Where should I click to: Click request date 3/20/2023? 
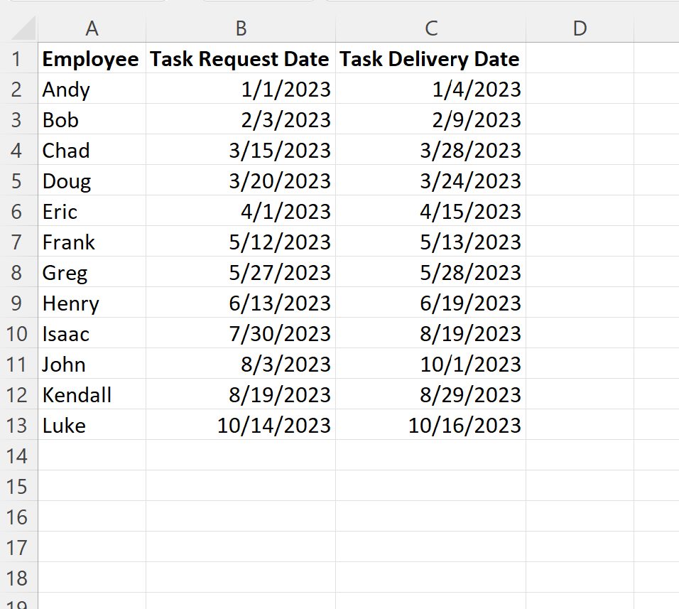pyautogui.click(x=241, y=181)
